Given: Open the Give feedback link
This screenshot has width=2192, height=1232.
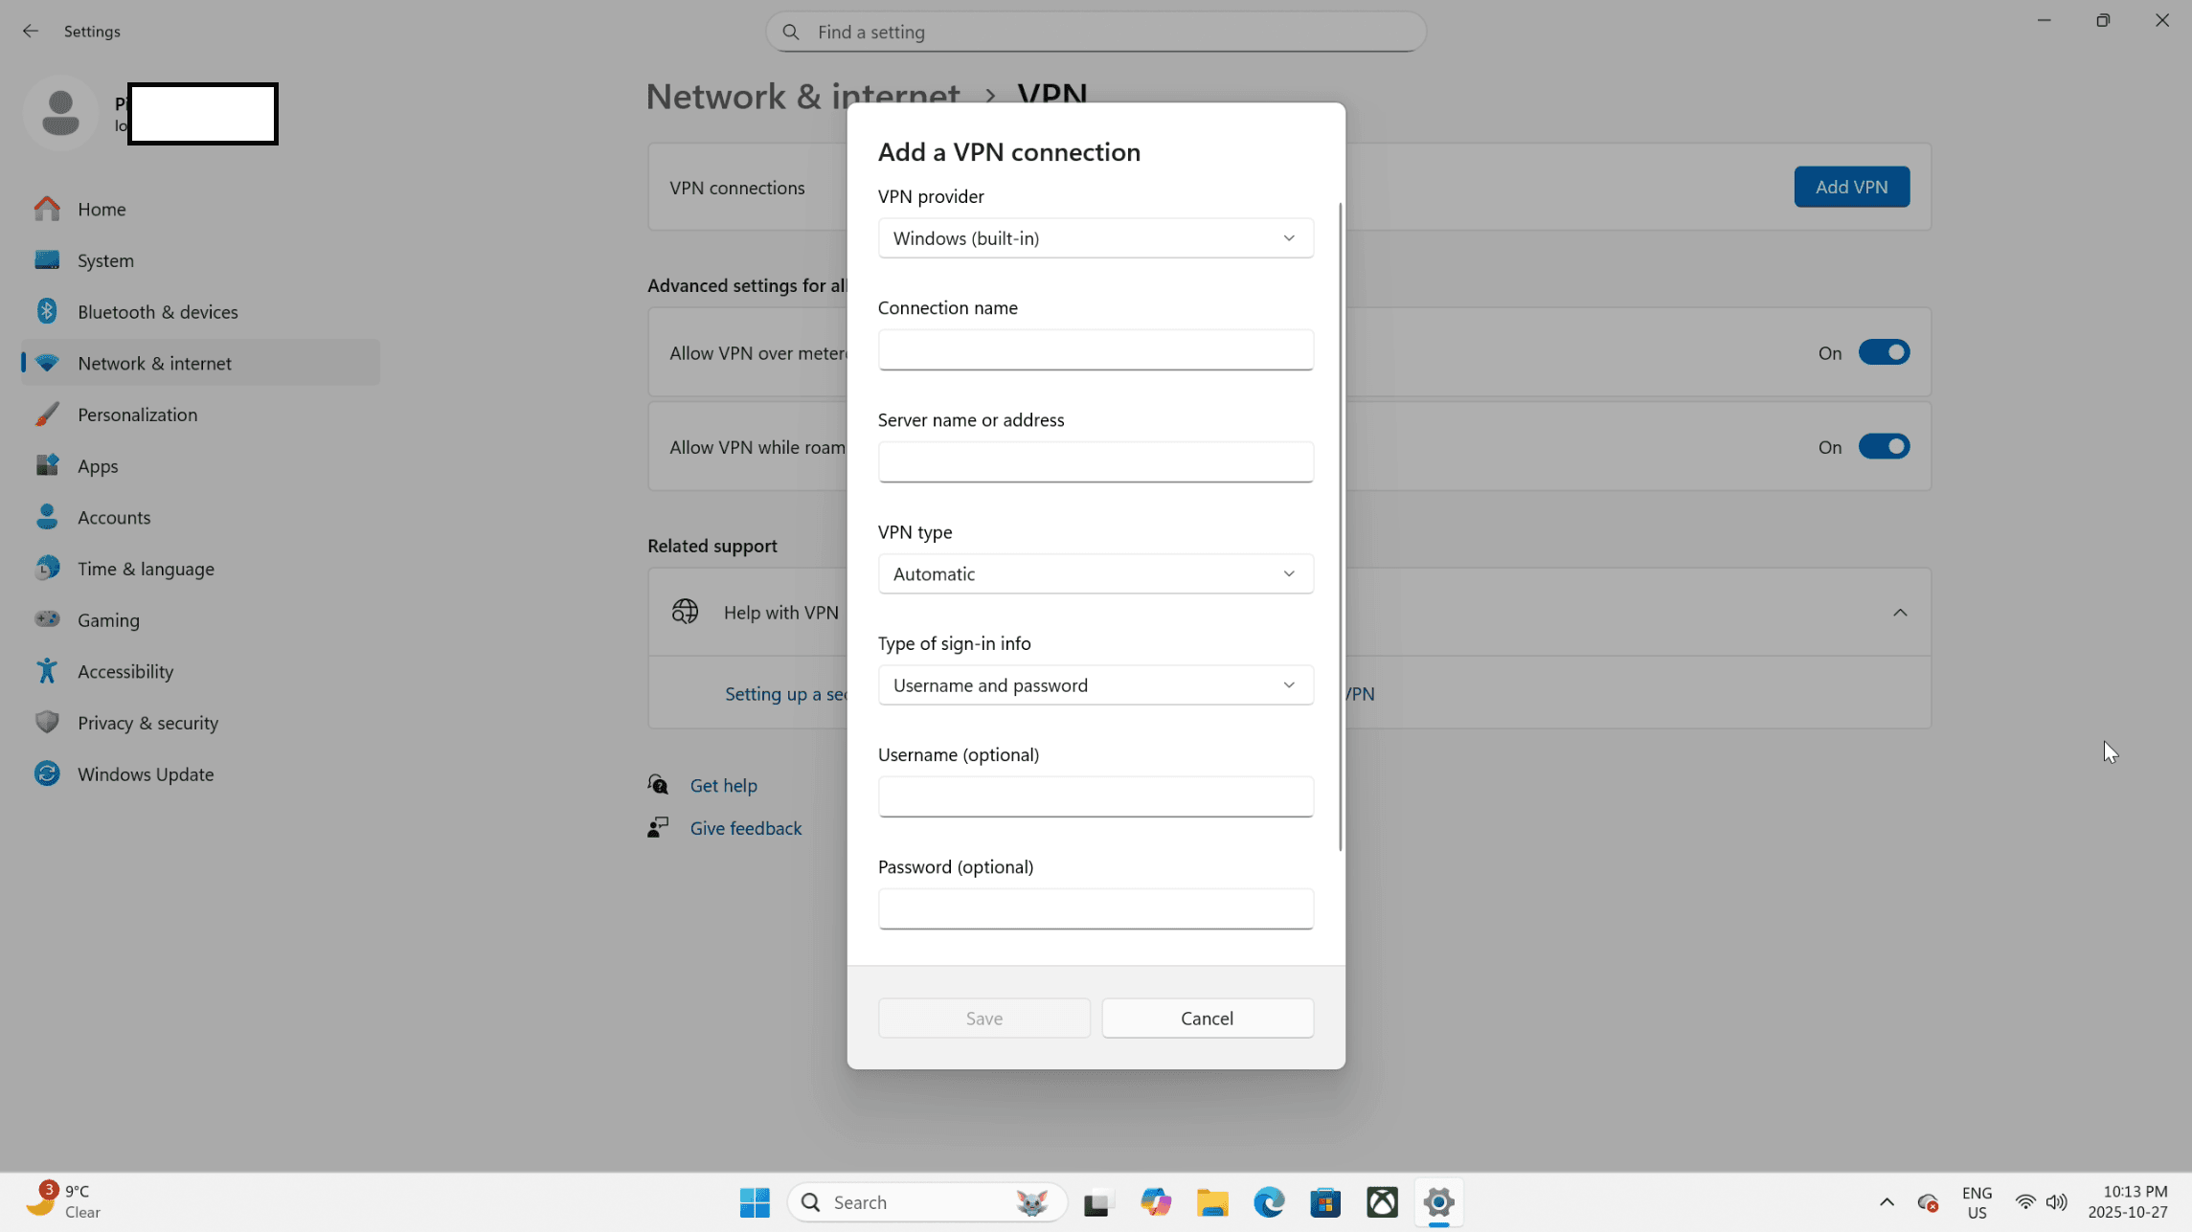Looking at the screenshot, I should [x=745, y=828].
